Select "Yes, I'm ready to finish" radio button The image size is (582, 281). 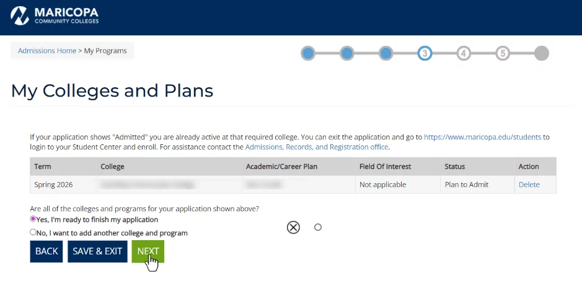tap(33, 219)
